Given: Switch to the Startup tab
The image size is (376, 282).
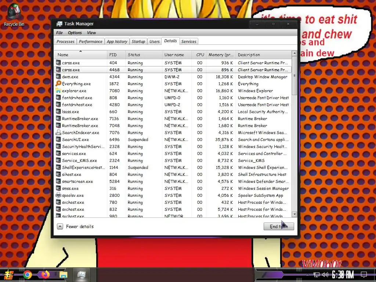Looking at the screenshot, I should point(138,41).
